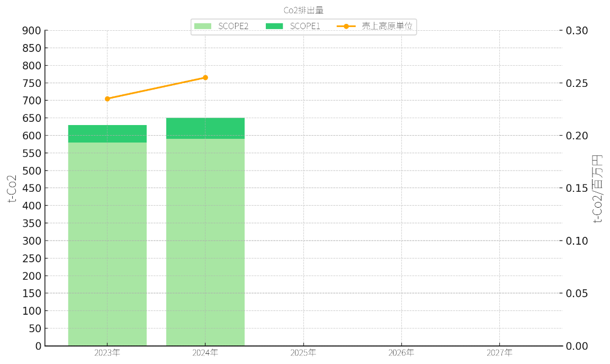Click the 0.15 right axis tick label
The image size is (610, 364).
pyautogui.click(x=577, y=189)
